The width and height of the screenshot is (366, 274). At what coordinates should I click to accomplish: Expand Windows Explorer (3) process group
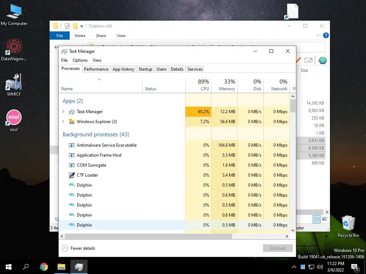pos(63,122)
